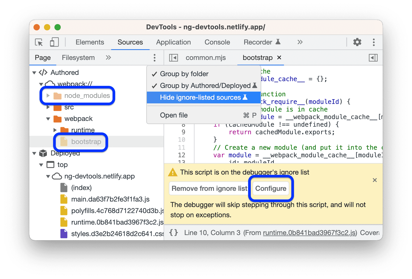Viewport: 412px width, 279px height.
Task: Open the Filesystem navigator tab
Action: [78, 58]
